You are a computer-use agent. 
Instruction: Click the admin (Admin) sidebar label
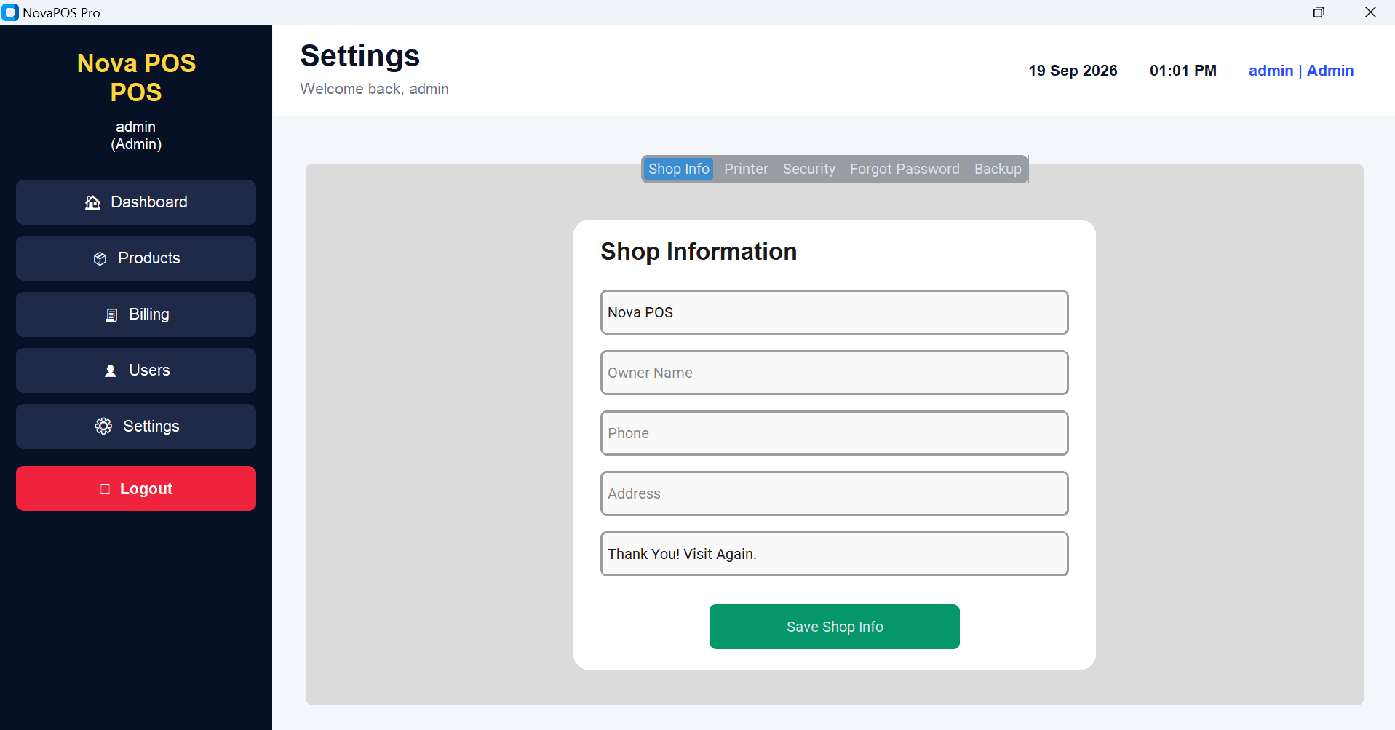(136, 135)
